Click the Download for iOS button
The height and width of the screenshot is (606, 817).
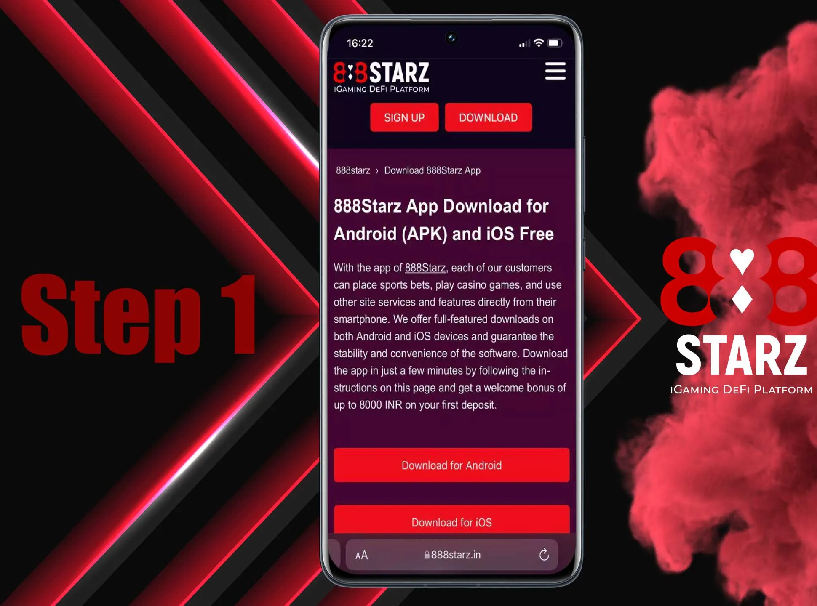coord(452,523)
